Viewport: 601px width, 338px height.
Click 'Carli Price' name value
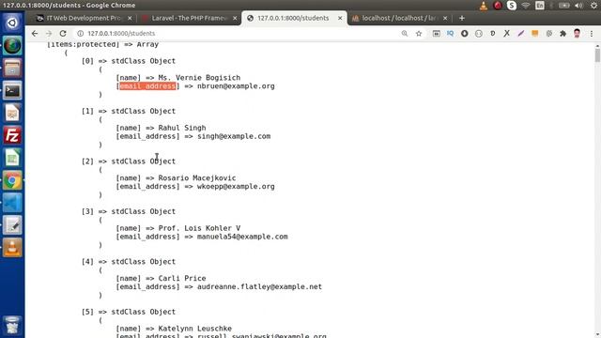pyautogui.click(x=182, y=279)
